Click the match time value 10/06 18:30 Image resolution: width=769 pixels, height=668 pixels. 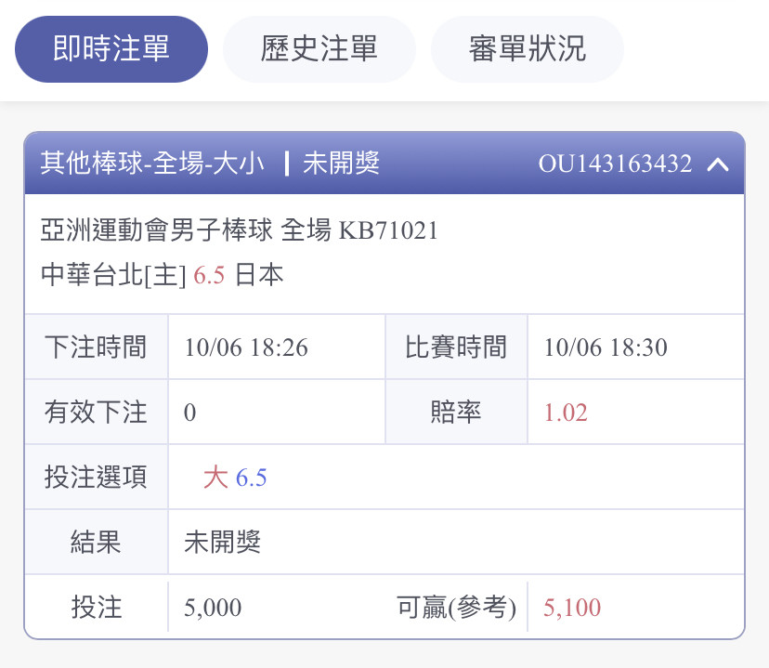606,347
